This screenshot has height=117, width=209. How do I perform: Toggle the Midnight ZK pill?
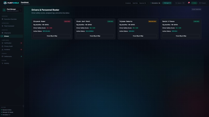tap(167, 3)
